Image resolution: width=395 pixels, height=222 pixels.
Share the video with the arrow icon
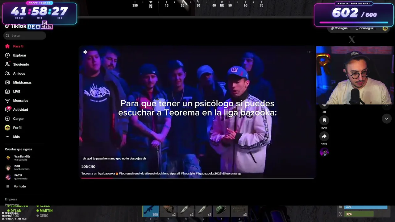324,136
